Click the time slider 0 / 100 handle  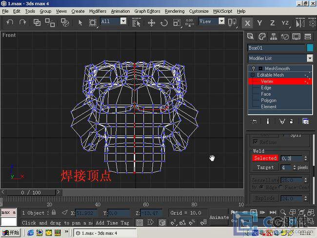(31, 192)
